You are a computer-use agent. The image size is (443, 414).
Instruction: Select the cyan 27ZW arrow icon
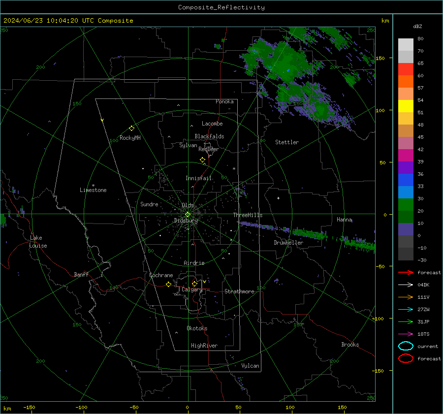(406, 310)
